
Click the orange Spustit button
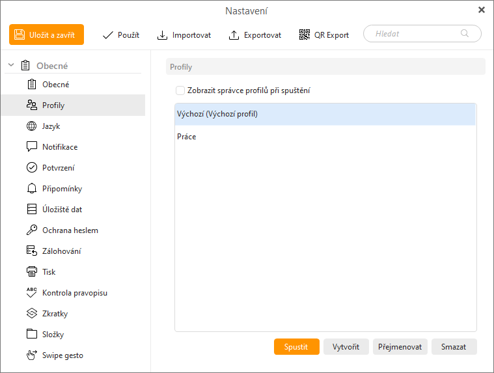(296, 347)
